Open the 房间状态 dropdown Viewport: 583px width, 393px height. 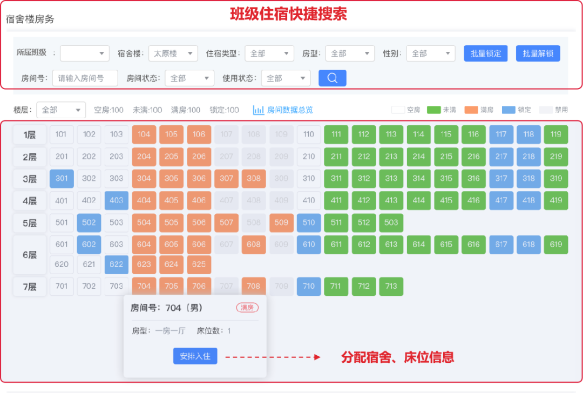tap(189, 78)
